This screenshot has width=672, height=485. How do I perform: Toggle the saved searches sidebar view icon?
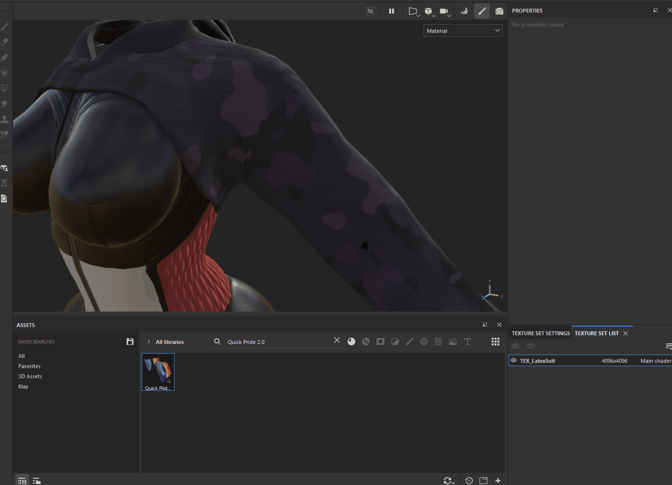coord(22,480)
